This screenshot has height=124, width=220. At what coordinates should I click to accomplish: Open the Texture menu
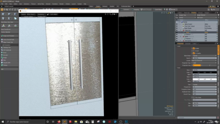(x=33, y=4)
